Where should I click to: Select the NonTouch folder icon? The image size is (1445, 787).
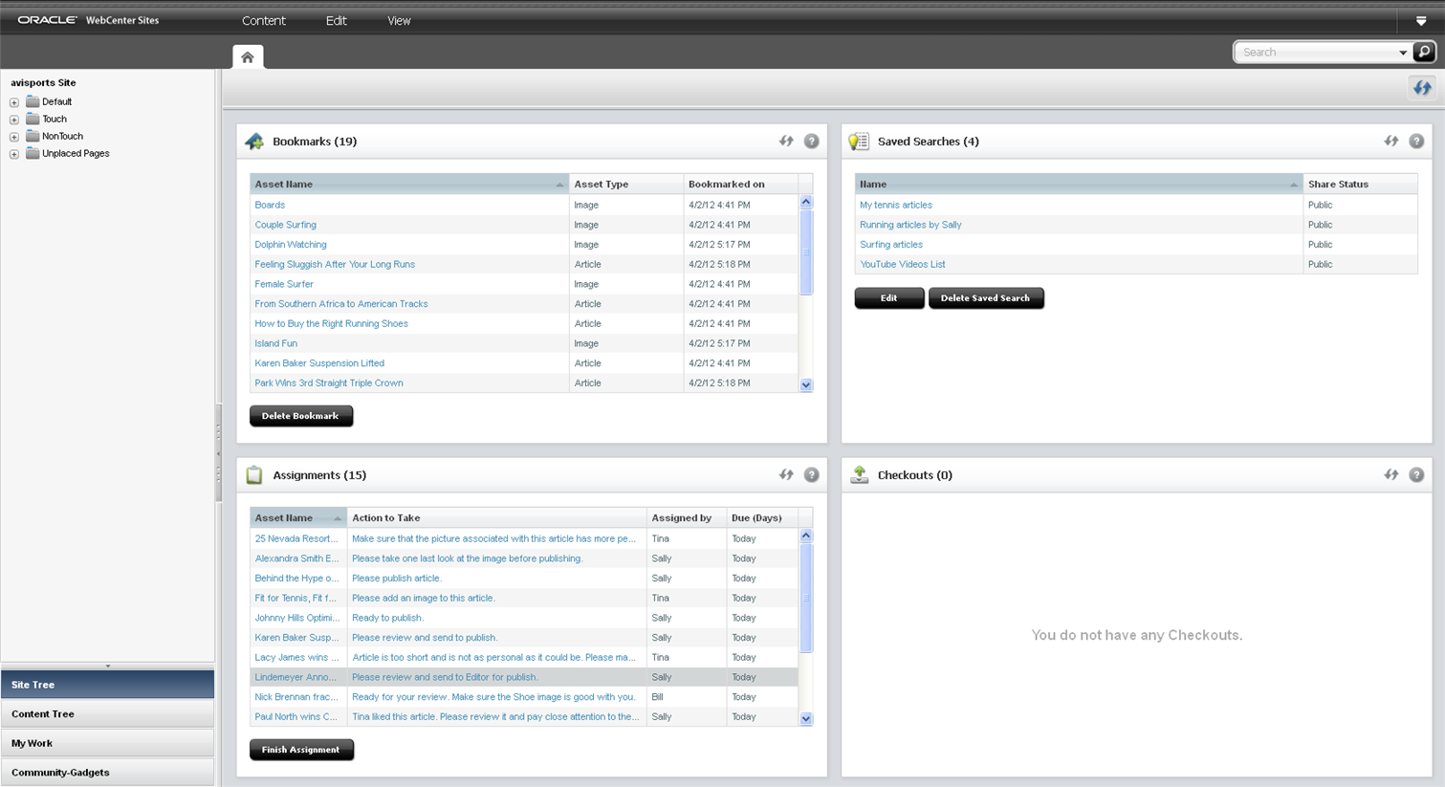click(x=33, y=136)
